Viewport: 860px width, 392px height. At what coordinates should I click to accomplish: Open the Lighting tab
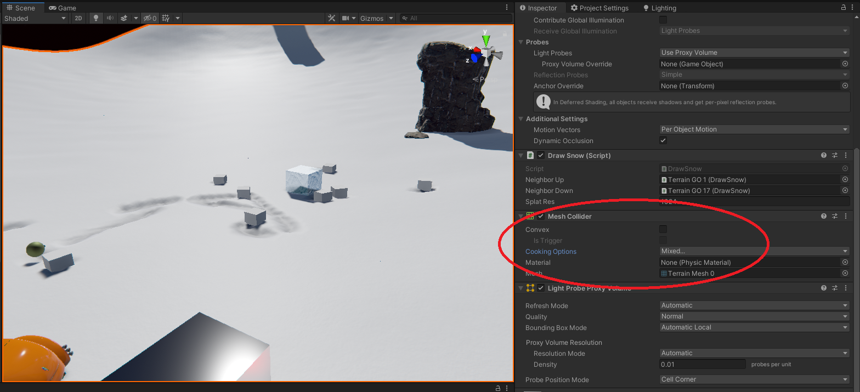point(660,8)
